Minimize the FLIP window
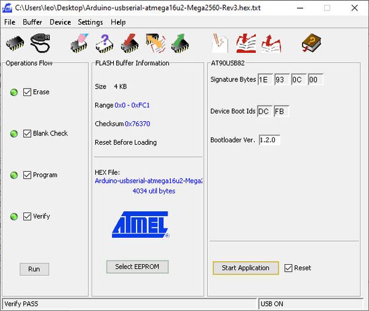369x311 pixels. tap(300, 8)
